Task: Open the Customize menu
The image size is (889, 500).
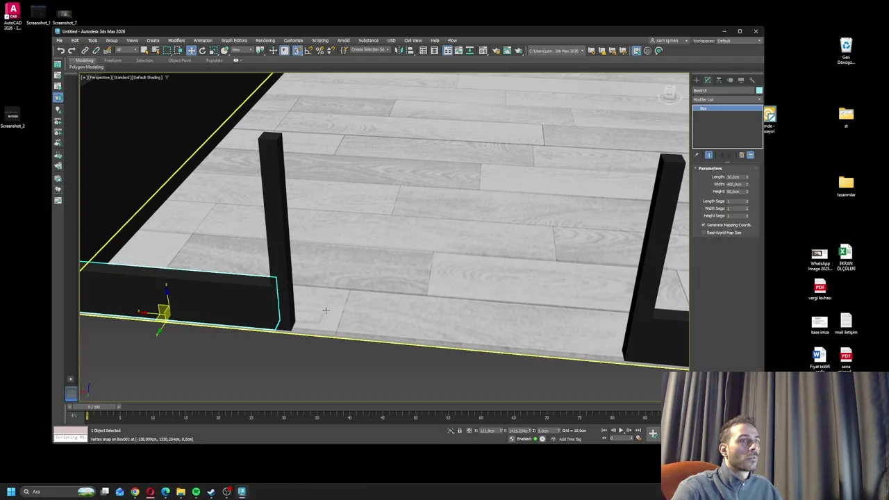Action: (x=293, y=40)
